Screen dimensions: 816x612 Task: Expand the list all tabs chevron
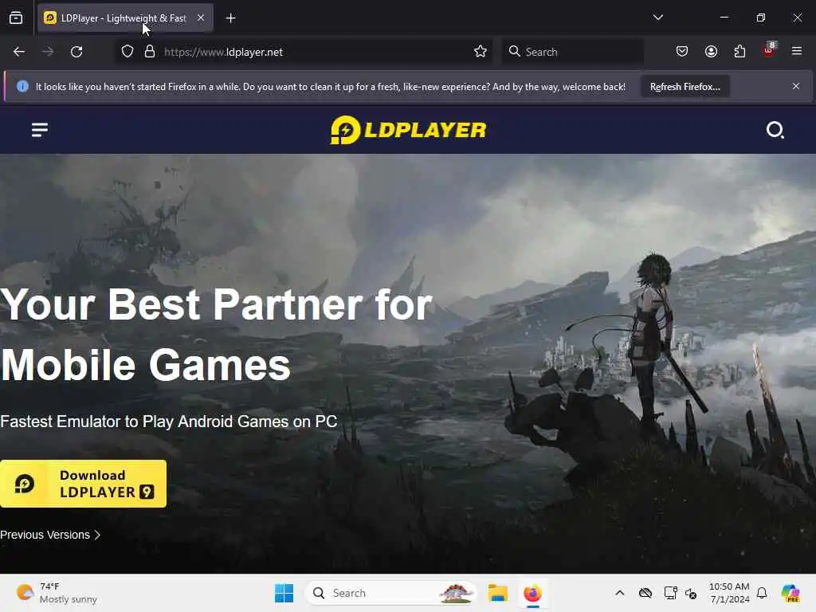pos(657,18)
